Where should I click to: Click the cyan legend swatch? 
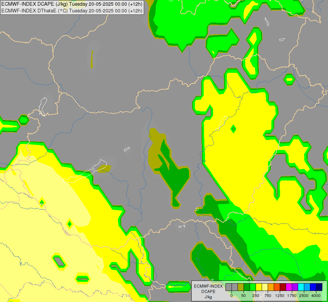point(301,287)
